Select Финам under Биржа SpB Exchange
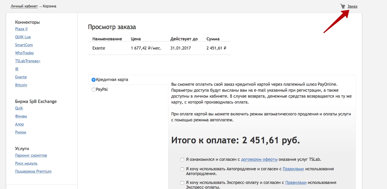This screenshot has height=189, width=387. (x=21, y=116)
